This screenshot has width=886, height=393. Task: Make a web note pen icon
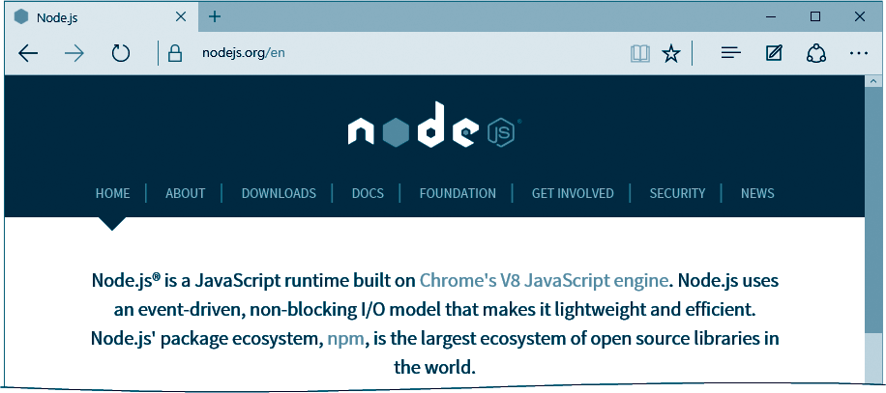tap(774, 53)
